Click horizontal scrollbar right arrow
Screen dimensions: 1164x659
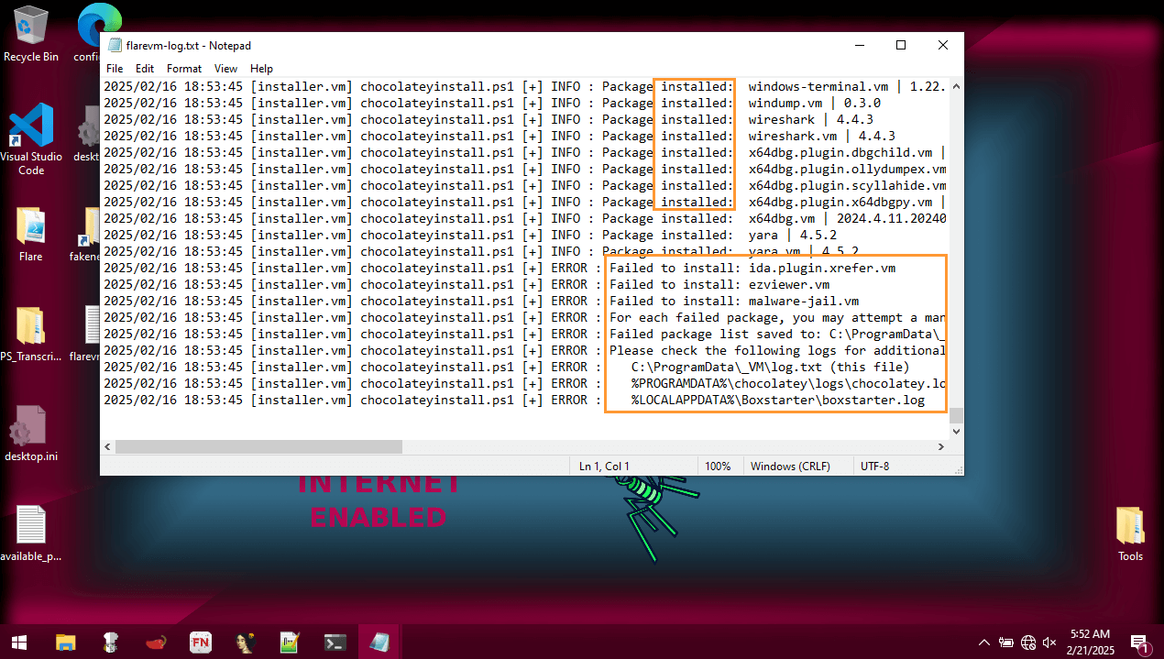point(940,446)
